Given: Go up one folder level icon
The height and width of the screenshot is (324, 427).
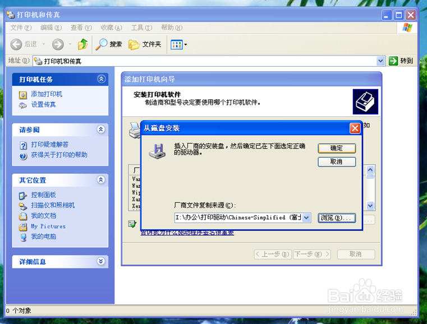Looking at the screenshot, I should (82, 44).
